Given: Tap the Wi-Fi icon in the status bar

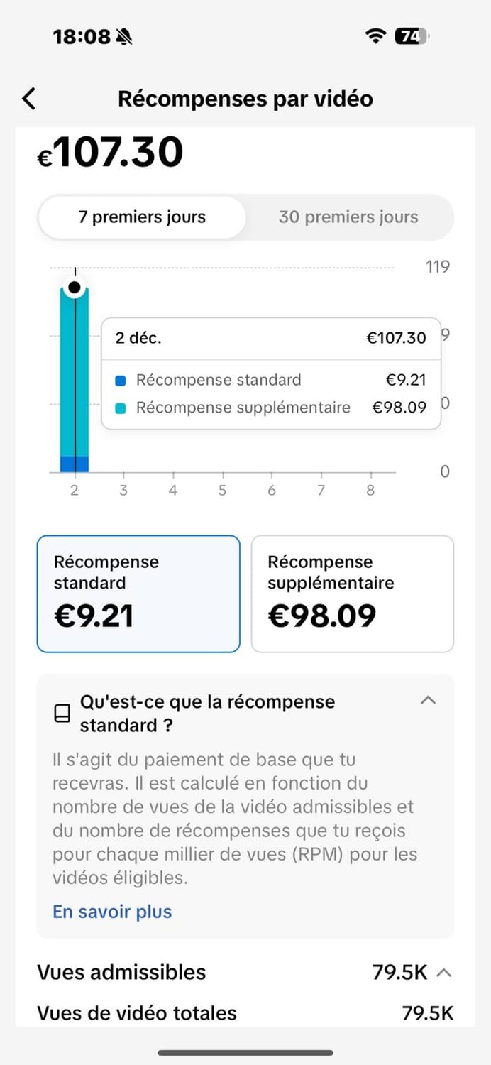Looking at the screenshot, I should coord(375,36).
